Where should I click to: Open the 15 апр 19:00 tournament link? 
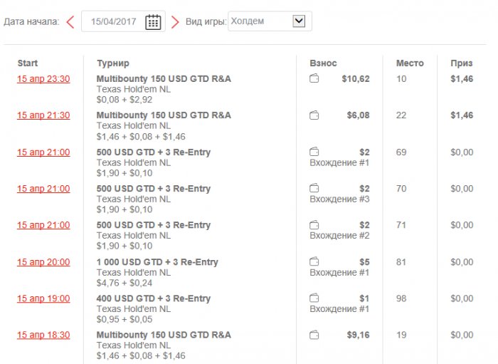[43, 298]
